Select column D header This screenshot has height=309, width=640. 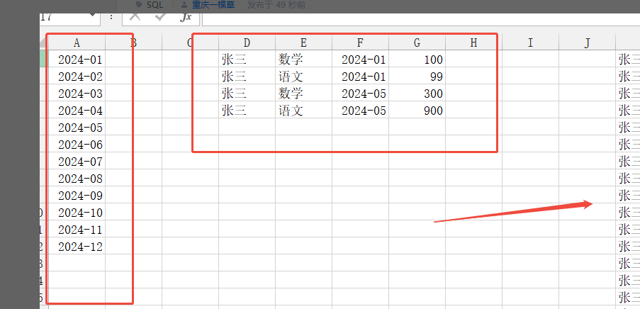(247, 43)
